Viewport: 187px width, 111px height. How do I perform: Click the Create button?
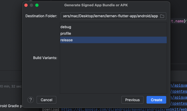coord(156,100)
